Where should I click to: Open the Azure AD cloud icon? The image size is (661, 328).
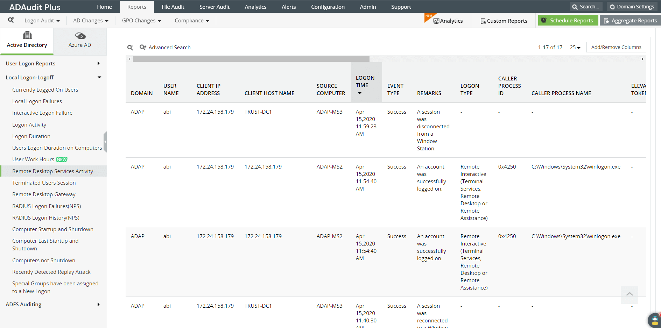[80, 35]
